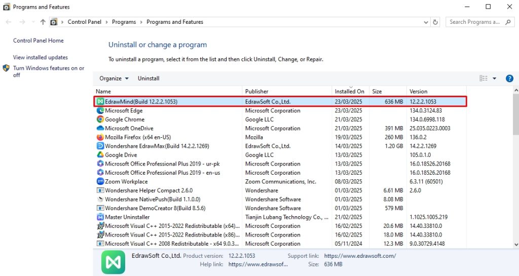Open the address bar history dropdown

426,22
